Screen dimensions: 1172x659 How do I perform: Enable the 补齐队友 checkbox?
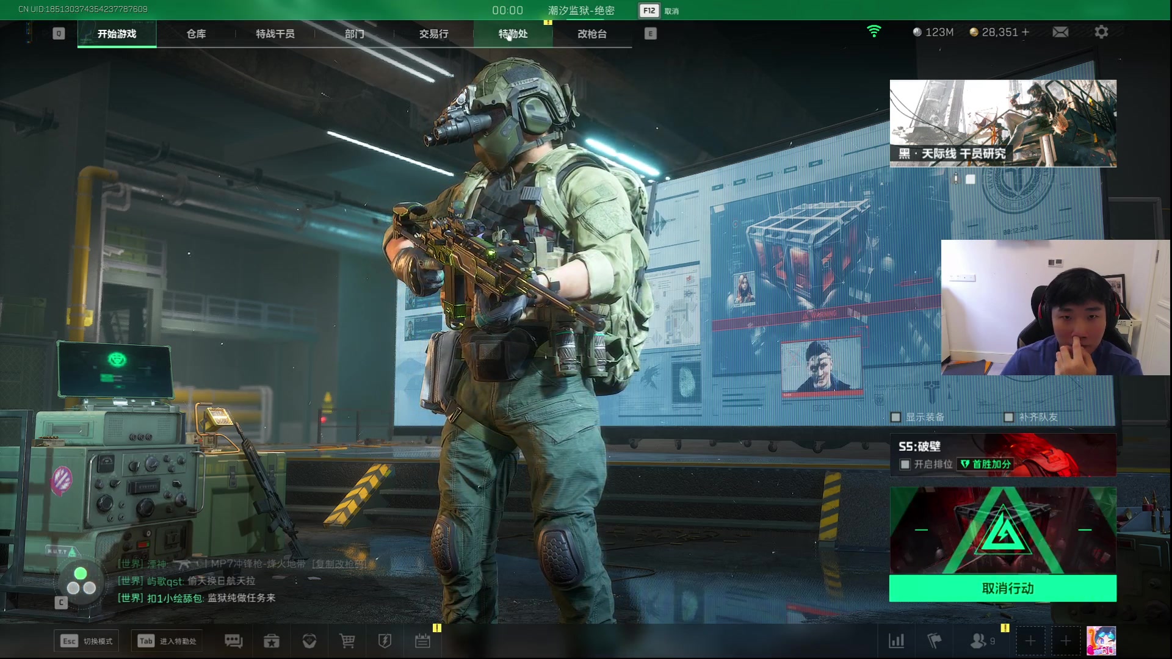(x=1008, y=417)
